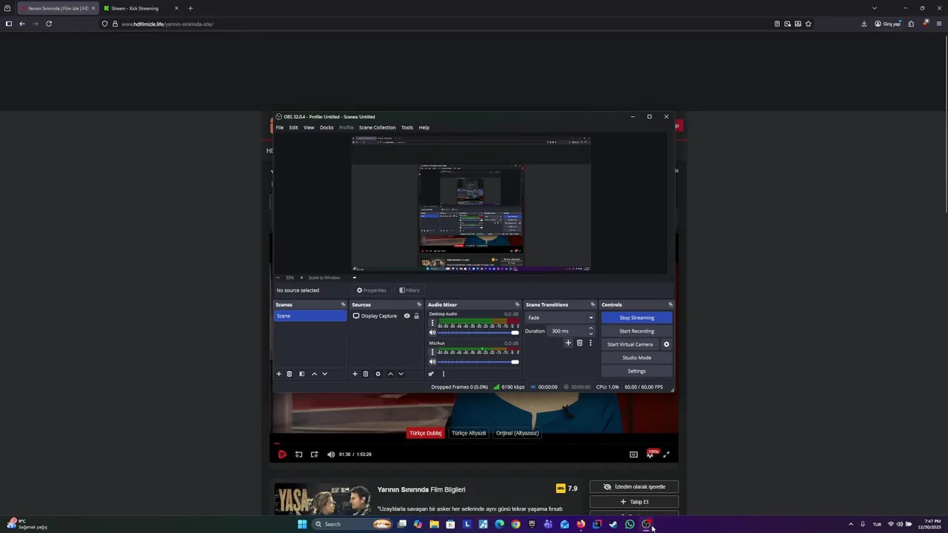Toggle the Display Capture lock
This screenshot has width=948, height=533.
pos(416,316)
